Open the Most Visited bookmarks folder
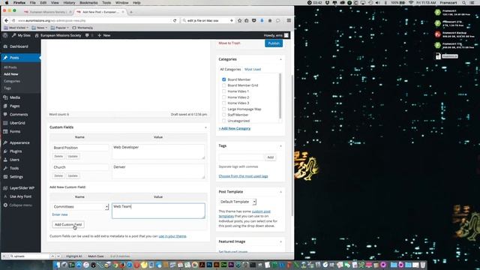Screen dimensions: 480x270 click(x=16, y=28)
